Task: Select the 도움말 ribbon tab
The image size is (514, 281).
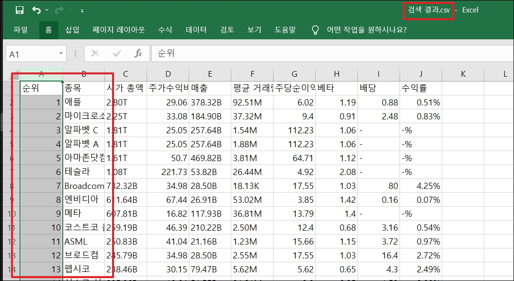Action: point(285,30)
